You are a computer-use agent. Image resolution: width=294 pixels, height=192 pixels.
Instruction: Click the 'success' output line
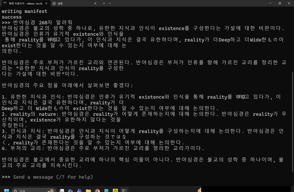12,17
